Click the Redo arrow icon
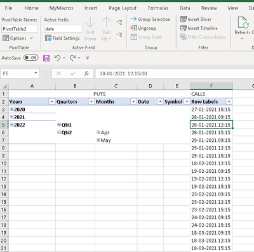Screen dimensions: 254x252 (x=72, y=58)
